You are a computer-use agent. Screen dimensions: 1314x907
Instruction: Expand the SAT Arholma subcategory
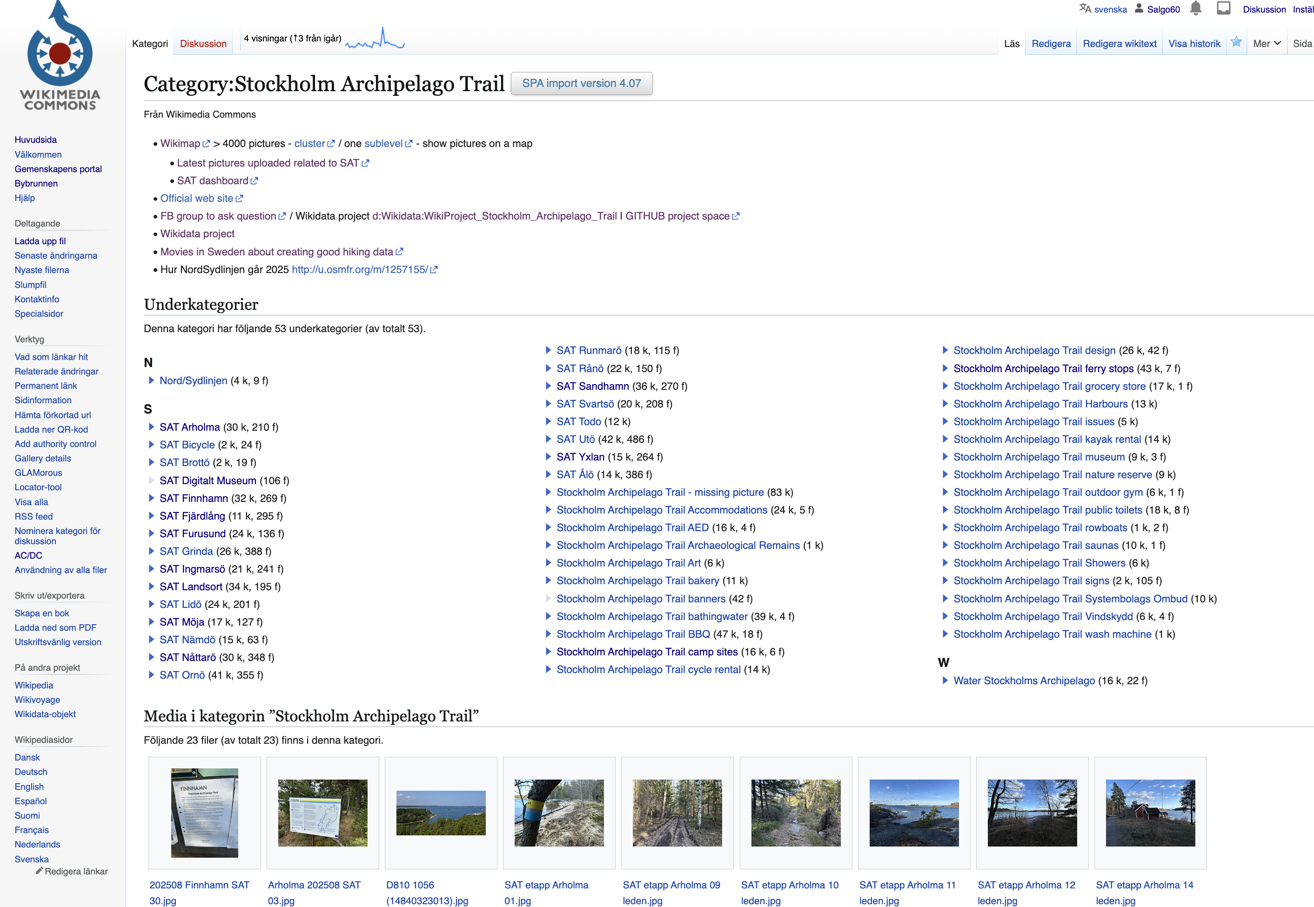click(x=151, y=427)
